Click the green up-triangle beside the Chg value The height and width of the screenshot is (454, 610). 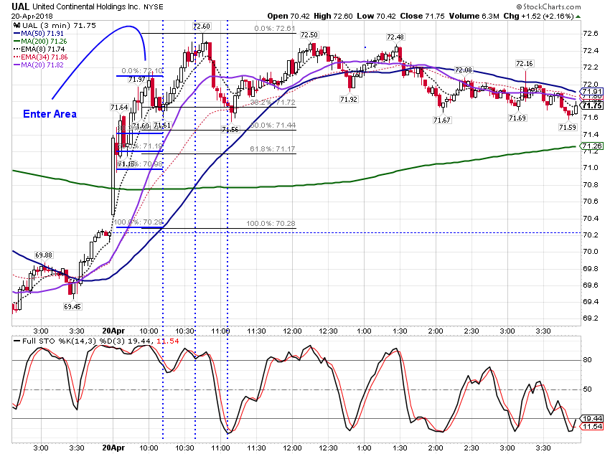coord(578,16)
